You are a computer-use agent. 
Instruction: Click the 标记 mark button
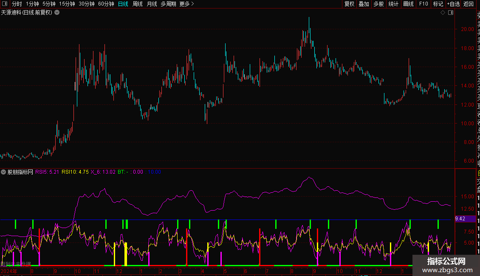pos(438,4)
